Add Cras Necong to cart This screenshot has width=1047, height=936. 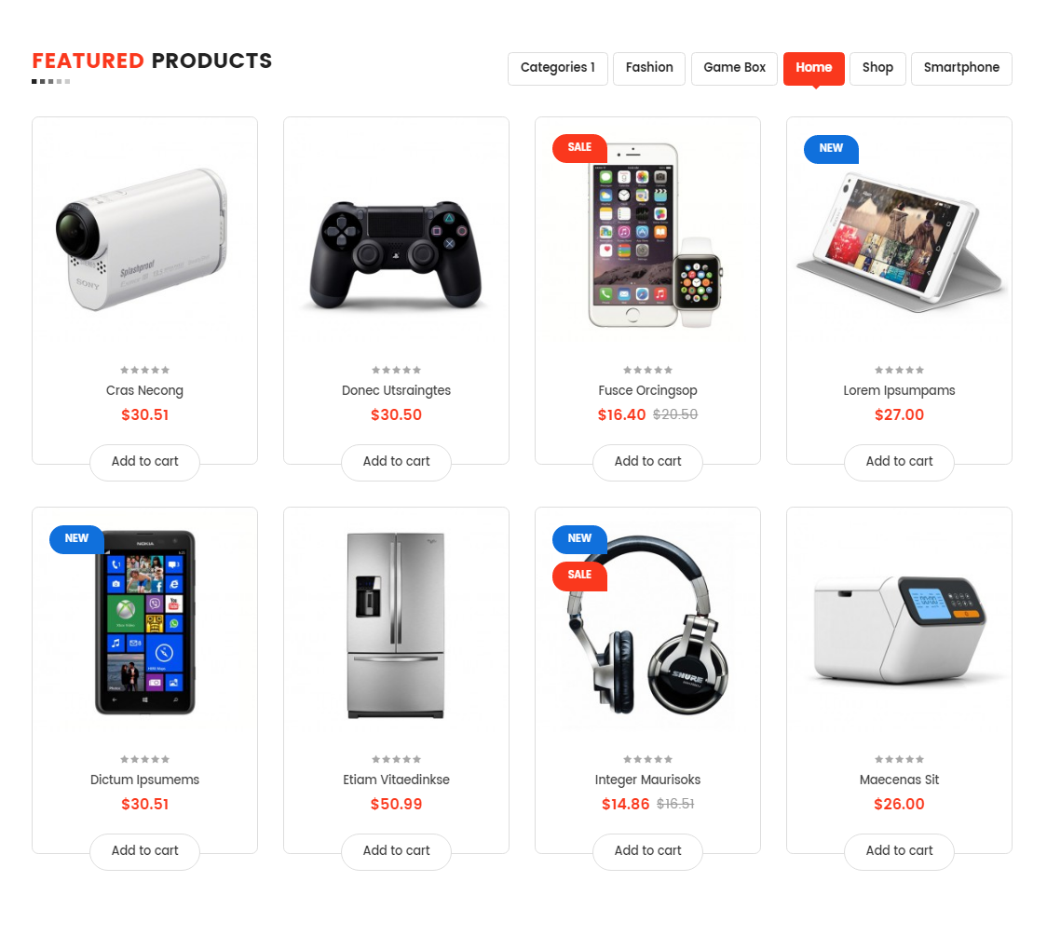coord(145,462)
